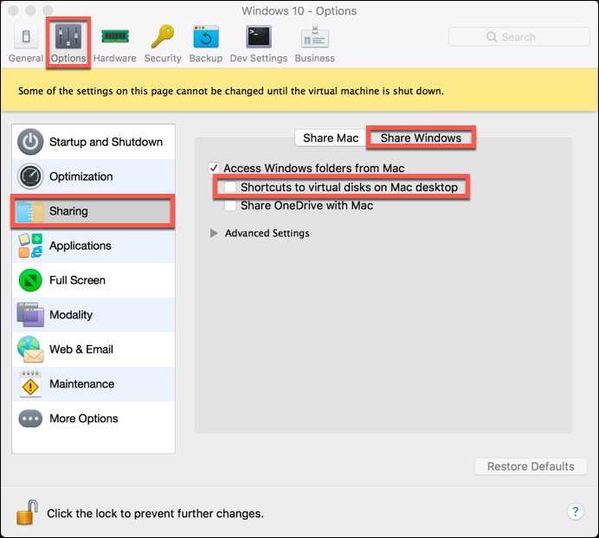The width and height of the screenshot is (599, 538).
Task: Select Sharing label in the sidebar
Action: (68, 211)
